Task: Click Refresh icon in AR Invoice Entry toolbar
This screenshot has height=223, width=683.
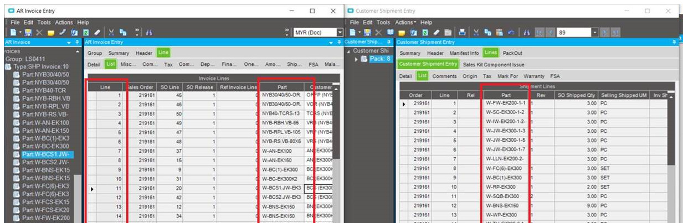Action: [86, 32]
